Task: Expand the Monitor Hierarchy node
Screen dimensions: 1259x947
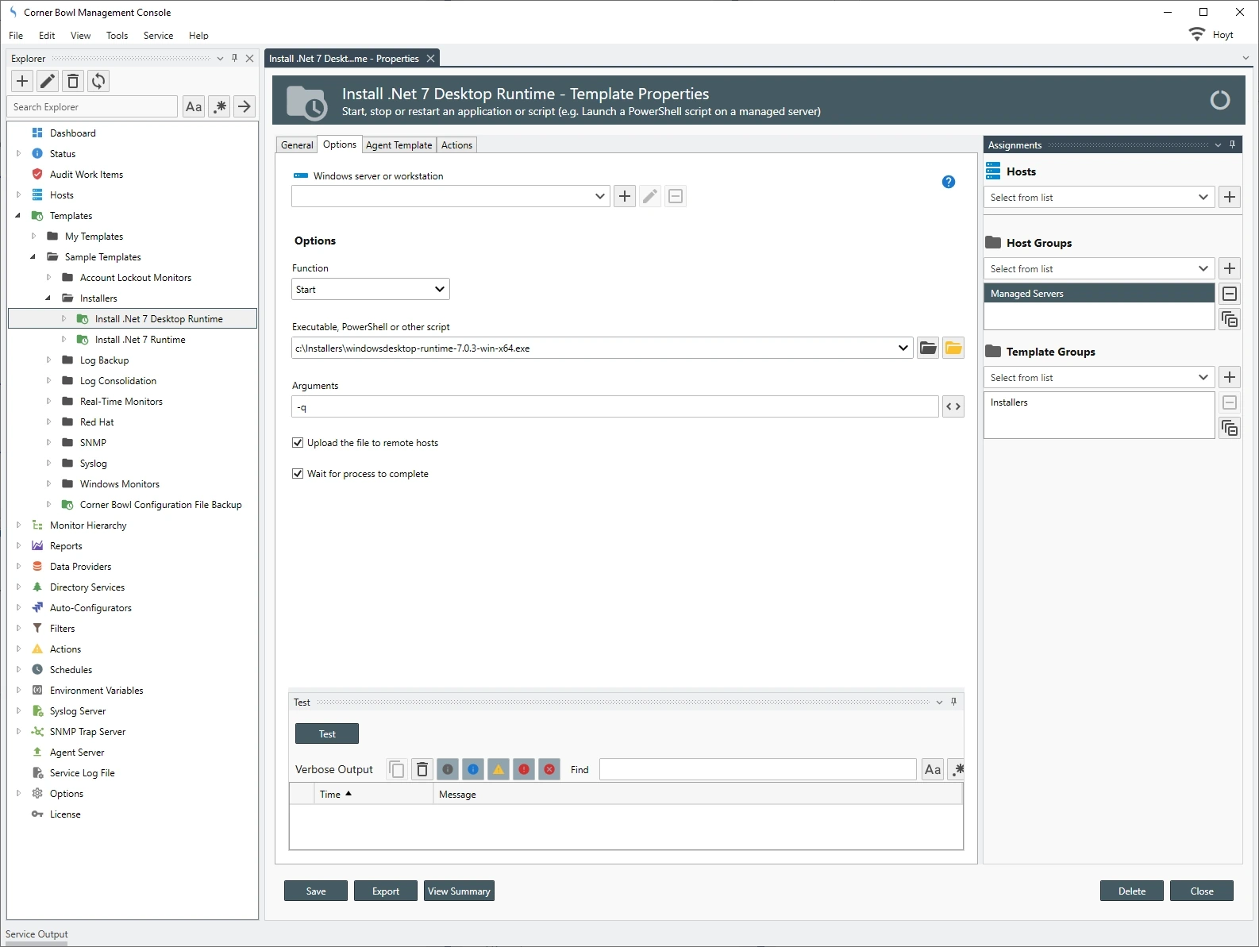Action: [x=18, y=525]
